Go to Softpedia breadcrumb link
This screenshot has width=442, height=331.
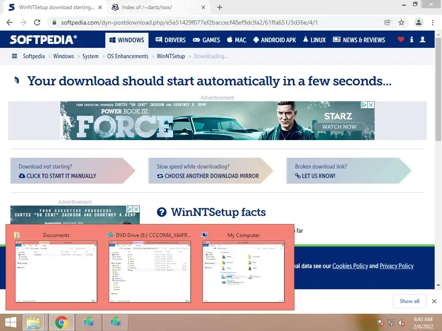pyautogui.click(x=34, y=56)
